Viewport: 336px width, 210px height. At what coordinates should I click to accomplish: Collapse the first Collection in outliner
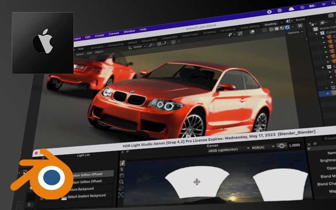(316, 34)
